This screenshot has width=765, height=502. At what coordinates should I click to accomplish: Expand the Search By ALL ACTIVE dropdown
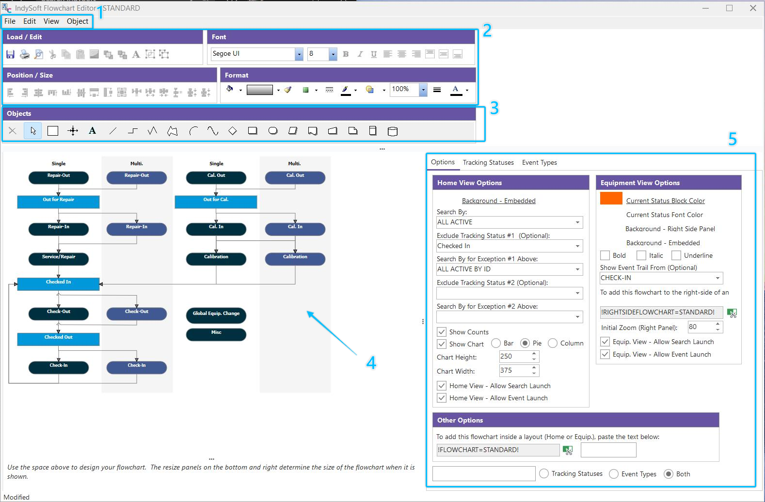point(577,222)
